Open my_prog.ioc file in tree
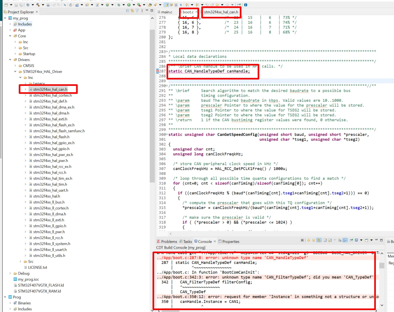Screen dimensions: 394x312 (x=28, y=279)
